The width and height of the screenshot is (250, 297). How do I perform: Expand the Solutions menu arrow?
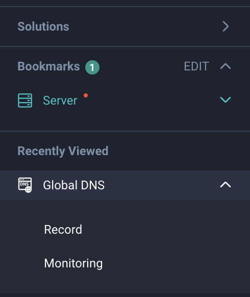coord(226,27)
